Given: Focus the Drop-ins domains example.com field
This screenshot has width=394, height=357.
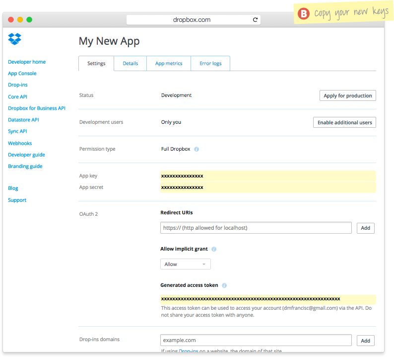Looking at the screenshot, I should (256, 340).
